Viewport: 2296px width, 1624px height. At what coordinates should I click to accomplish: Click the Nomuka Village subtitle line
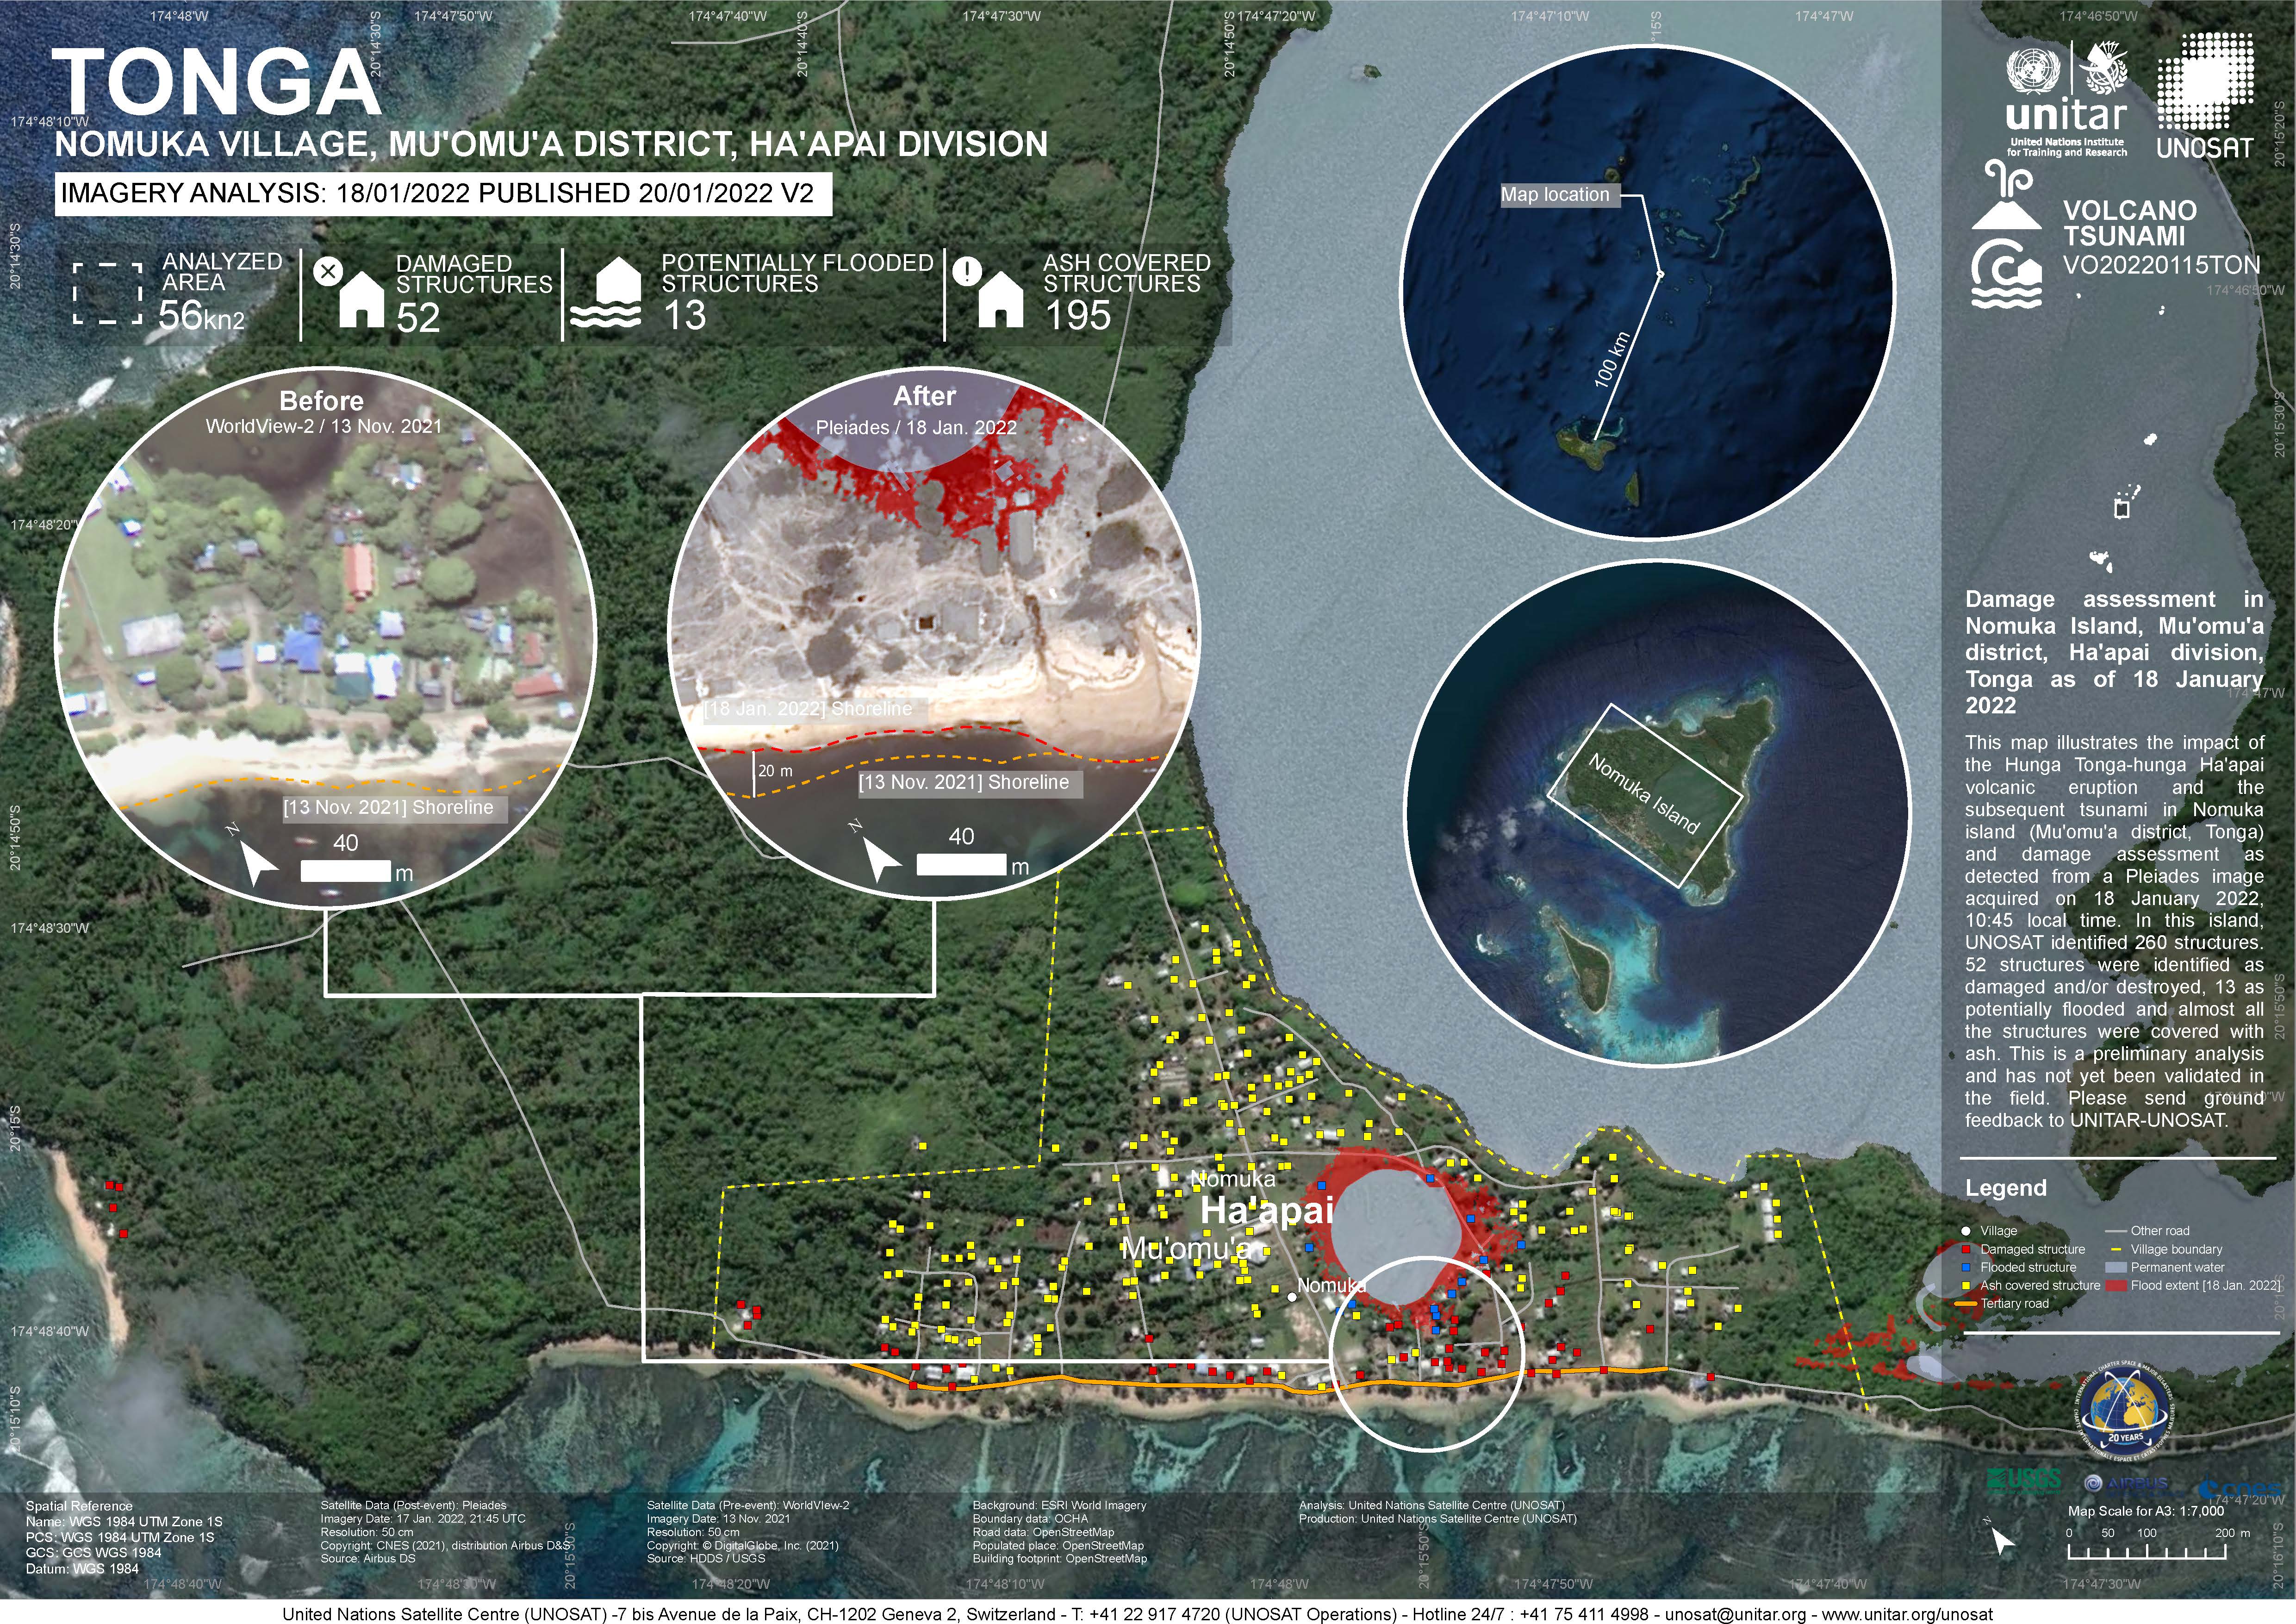click(x=551, y=144)
